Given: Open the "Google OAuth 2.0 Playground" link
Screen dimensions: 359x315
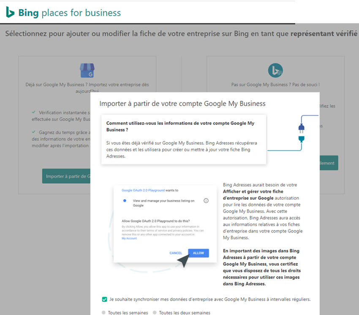Looking at the screenshot, I should 143,190.
